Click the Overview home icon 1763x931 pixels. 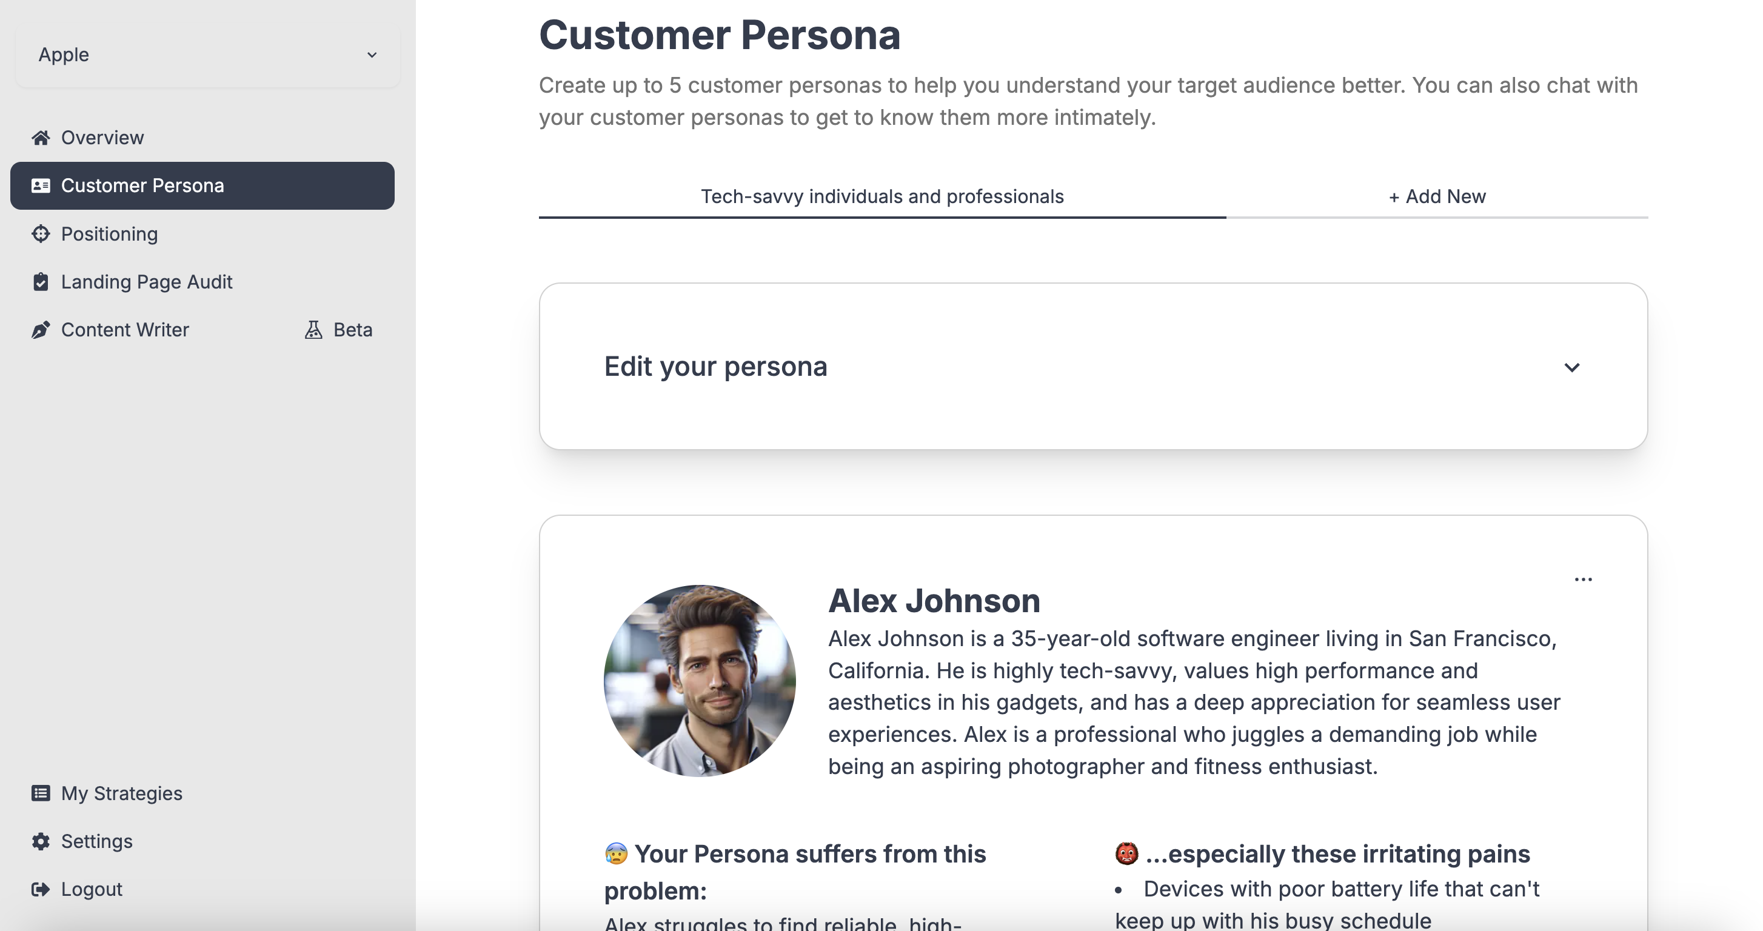pyautogui.click(x=41, y=138)
